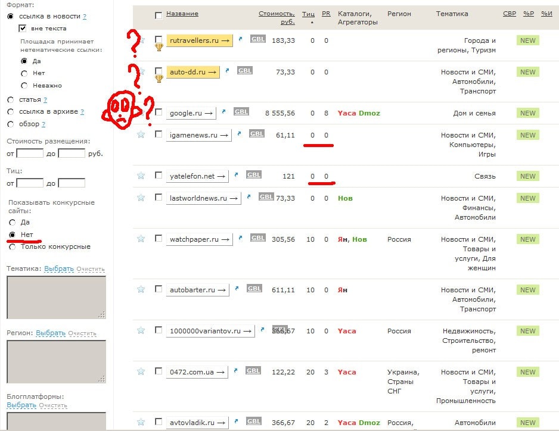Open rutravellers.ru external link icon
559x431 pixels.
240,39
